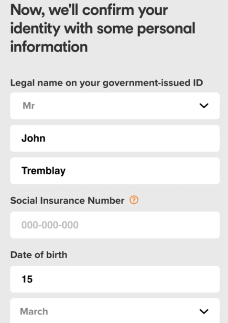Open the March month dropdown

click(x=115, y=311)
